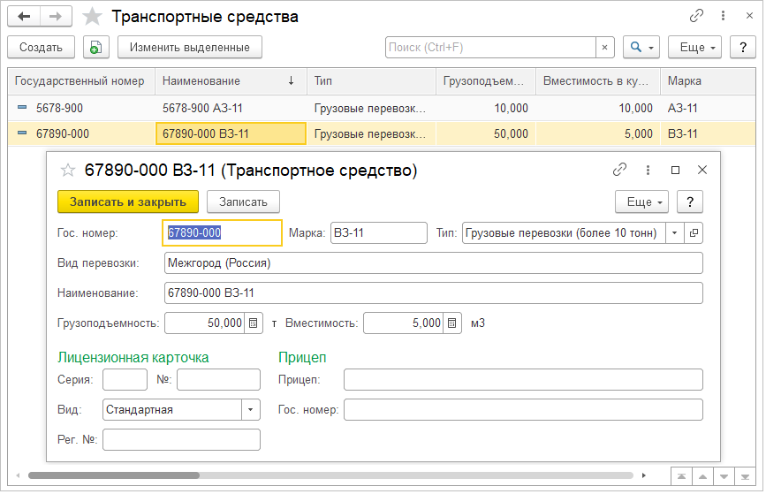Sort list by Наименование column header
Image resolution: width=766 pixels, height=494 pixels.
click(x=230, y=81)
